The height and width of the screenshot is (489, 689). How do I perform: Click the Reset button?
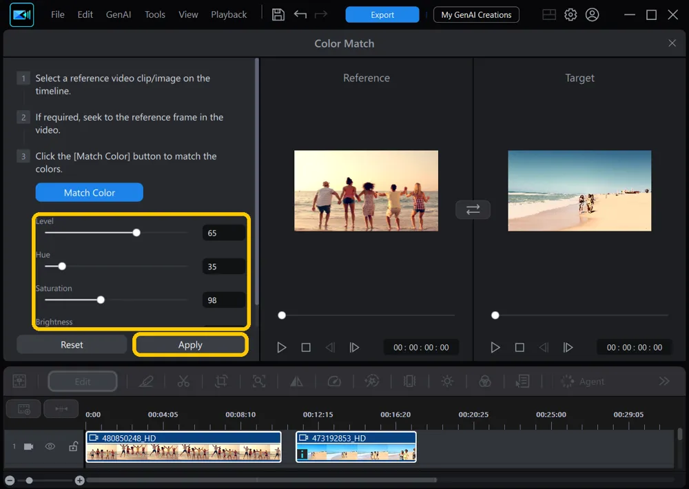[x=72, y=345]
